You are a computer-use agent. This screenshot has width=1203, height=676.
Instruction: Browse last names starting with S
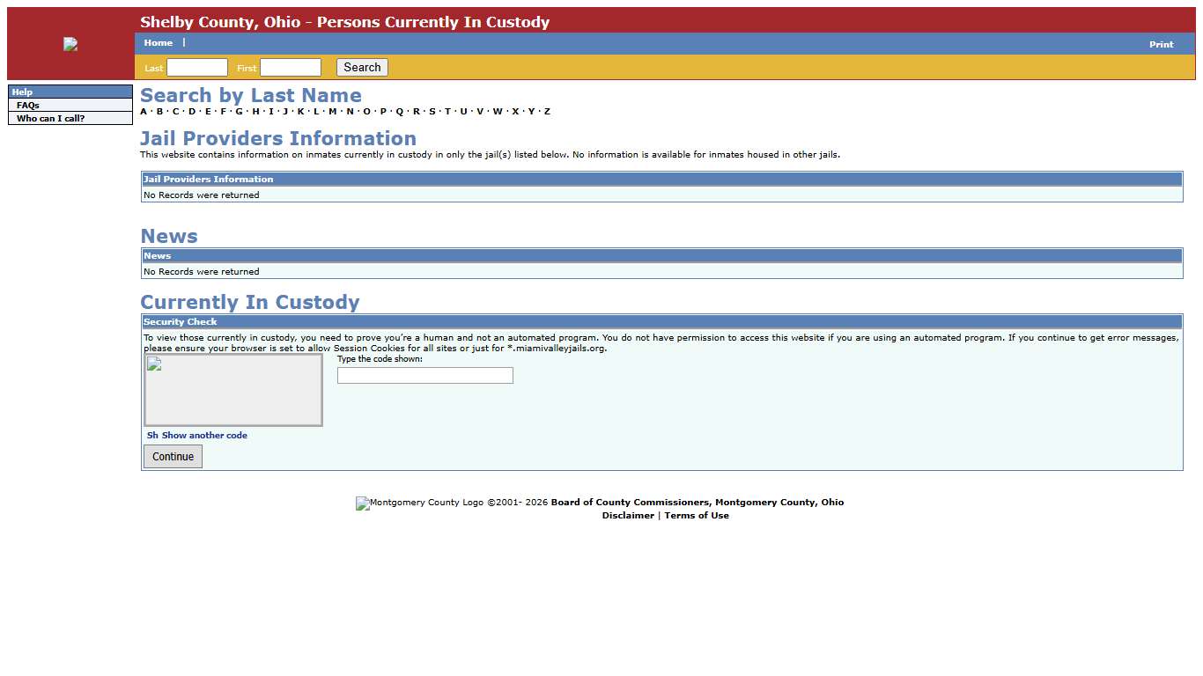[x=432, y=112]
